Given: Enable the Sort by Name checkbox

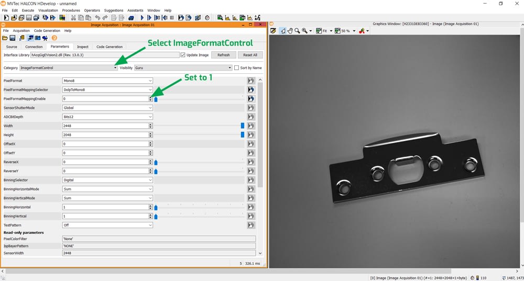Looking at the screenshot, I should 237,68.
